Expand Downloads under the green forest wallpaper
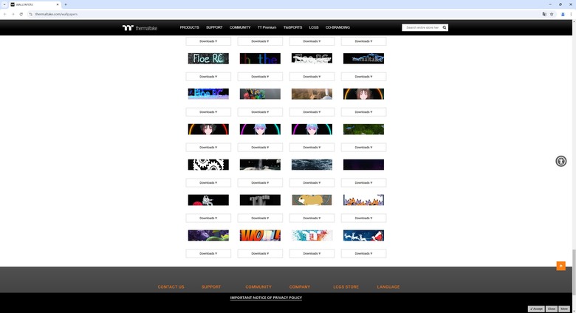This screenshot has height=313, width=576. tap(363, 148)
